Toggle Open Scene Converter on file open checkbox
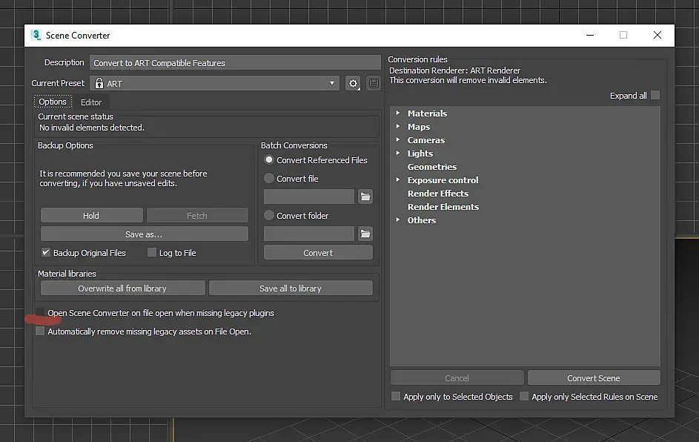Screen dimensions: 699x442 pyautogui.click(x=40, y=311)
